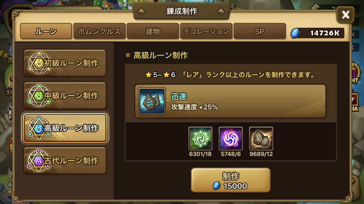Image resolution: width=364 pixels, height=204 pixels.
Task: Click the purple 古代ルーン emblem icon
Action: coord(39,160)
